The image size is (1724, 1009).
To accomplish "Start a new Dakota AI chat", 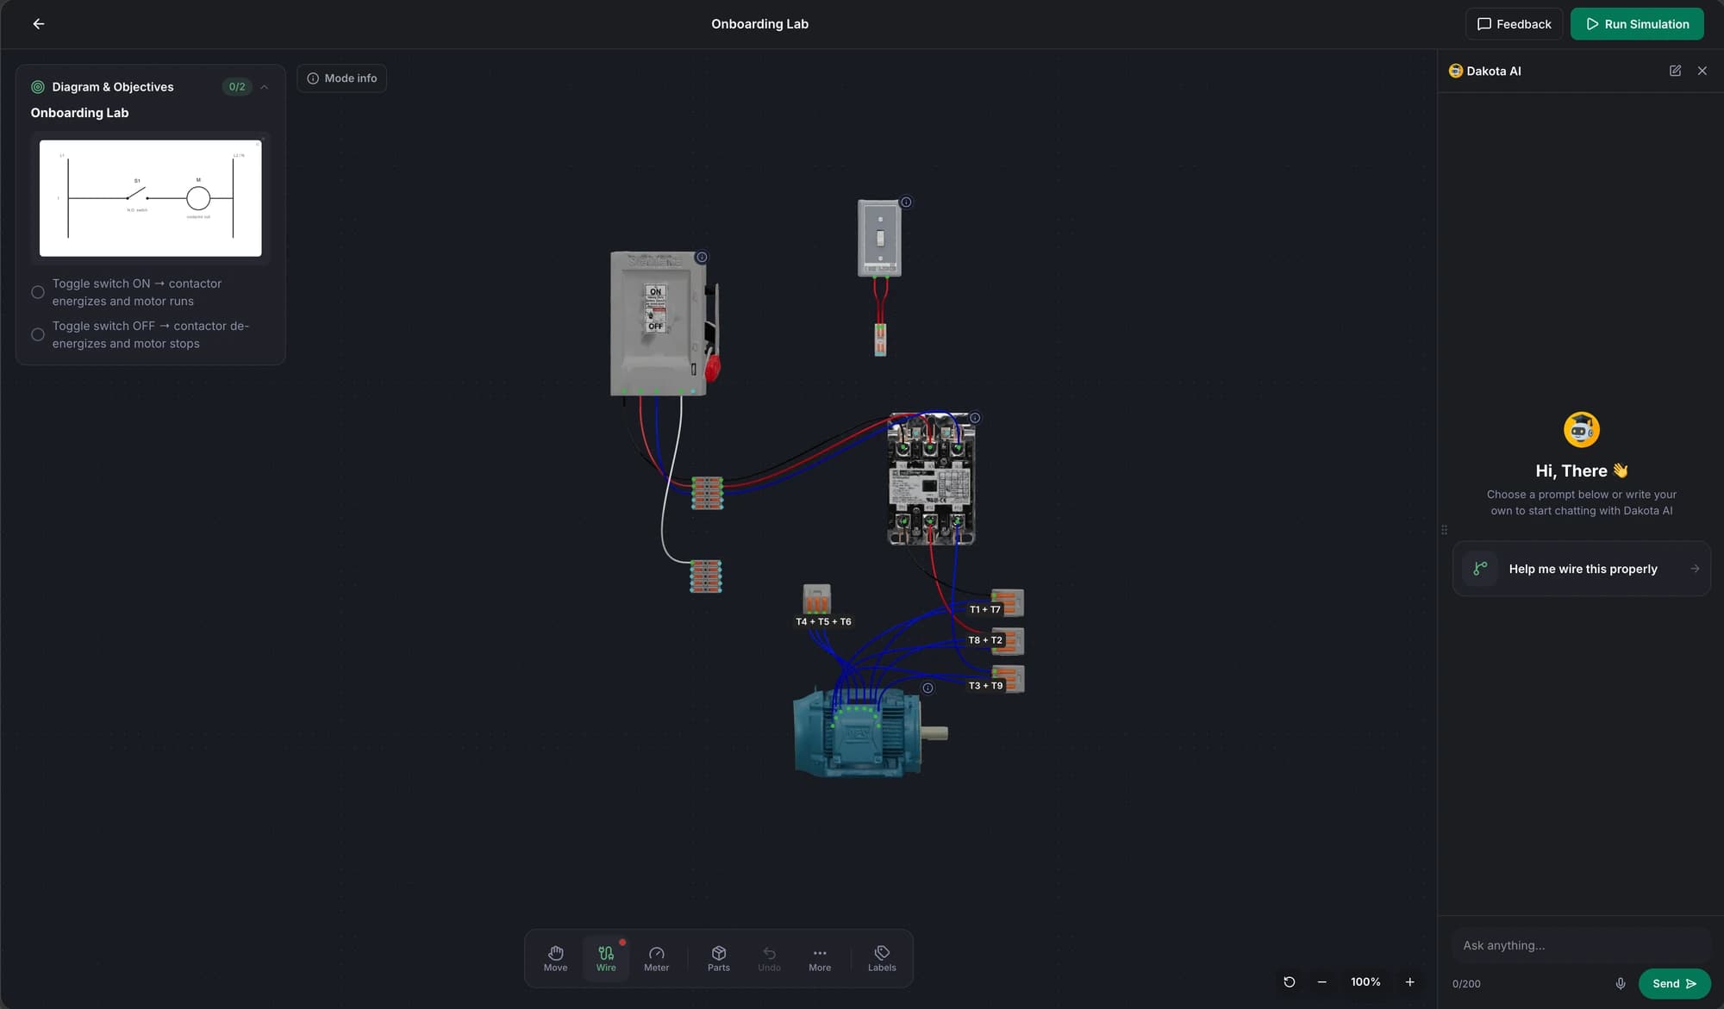I will [1675, 71].
